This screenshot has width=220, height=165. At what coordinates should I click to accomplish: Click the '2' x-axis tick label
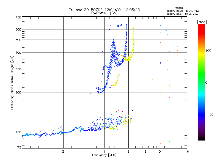pyautogui.click(x=63, y=152)
